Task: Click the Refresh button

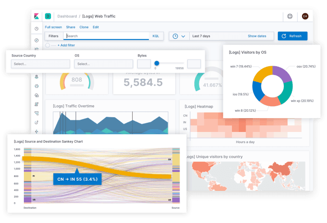Action: [x=293, y=36]
